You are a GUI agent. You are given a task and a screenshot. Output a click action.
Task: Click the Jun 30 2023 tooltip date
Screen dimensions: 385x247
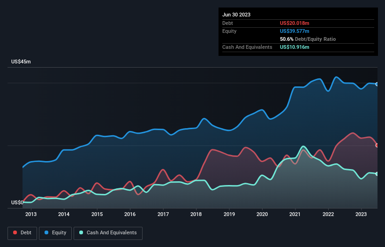click(x=236, y=15)
